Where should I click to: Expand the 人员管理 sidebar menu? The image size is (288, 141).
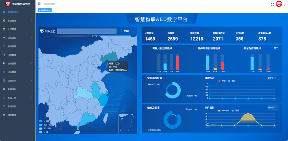tap(18, 29)
